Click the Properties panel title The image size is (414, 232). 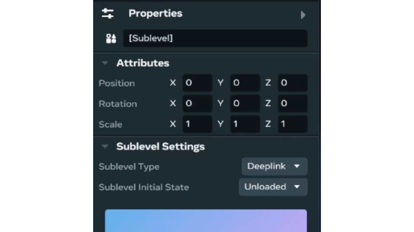point(155,13)
